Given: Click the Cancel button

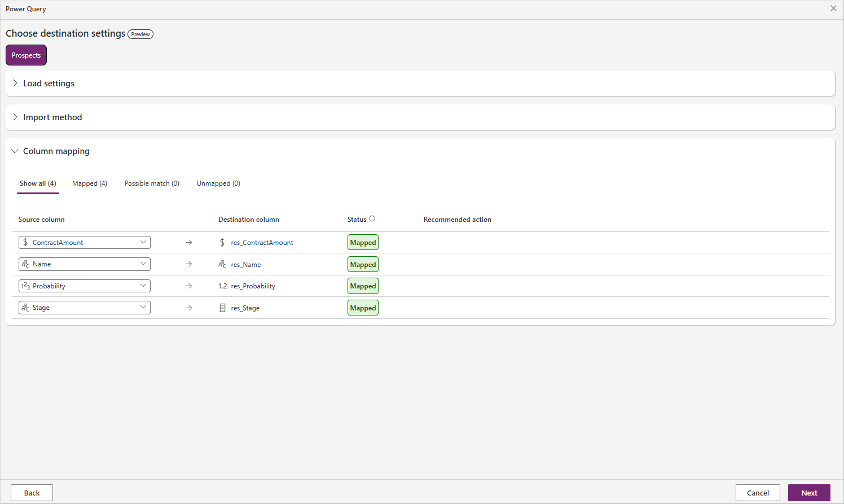Looking at the screenshot, I should pyautogui.click(x=758, y=493).
